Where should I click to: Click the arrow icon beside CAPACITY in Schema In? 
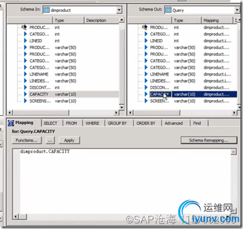(25, 94)
